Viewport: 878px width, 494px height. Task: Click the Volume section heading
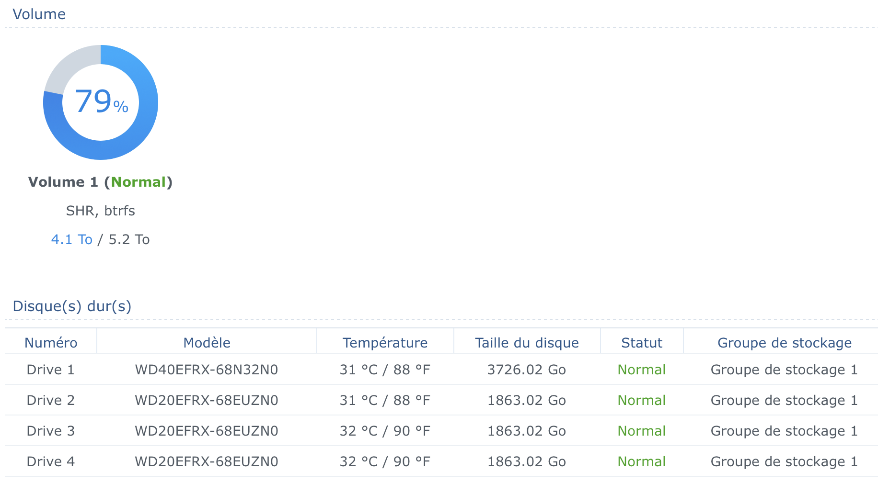coord(39,14)
